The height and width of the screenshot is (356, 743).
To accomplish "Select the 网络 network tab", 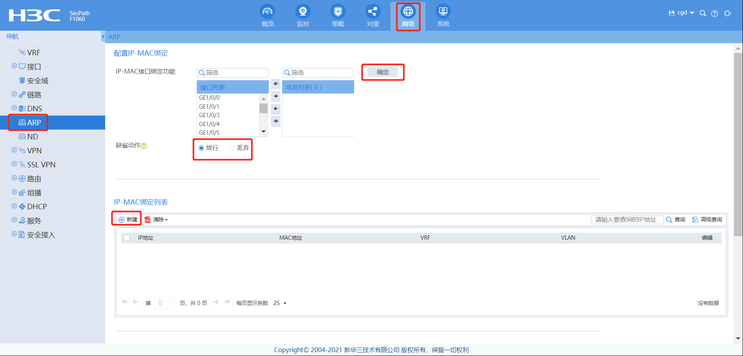I will (408, 16).
